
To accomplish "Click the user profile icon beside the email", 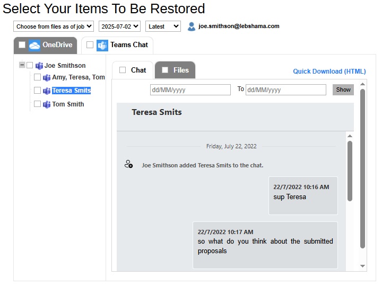I will point(192,26).
